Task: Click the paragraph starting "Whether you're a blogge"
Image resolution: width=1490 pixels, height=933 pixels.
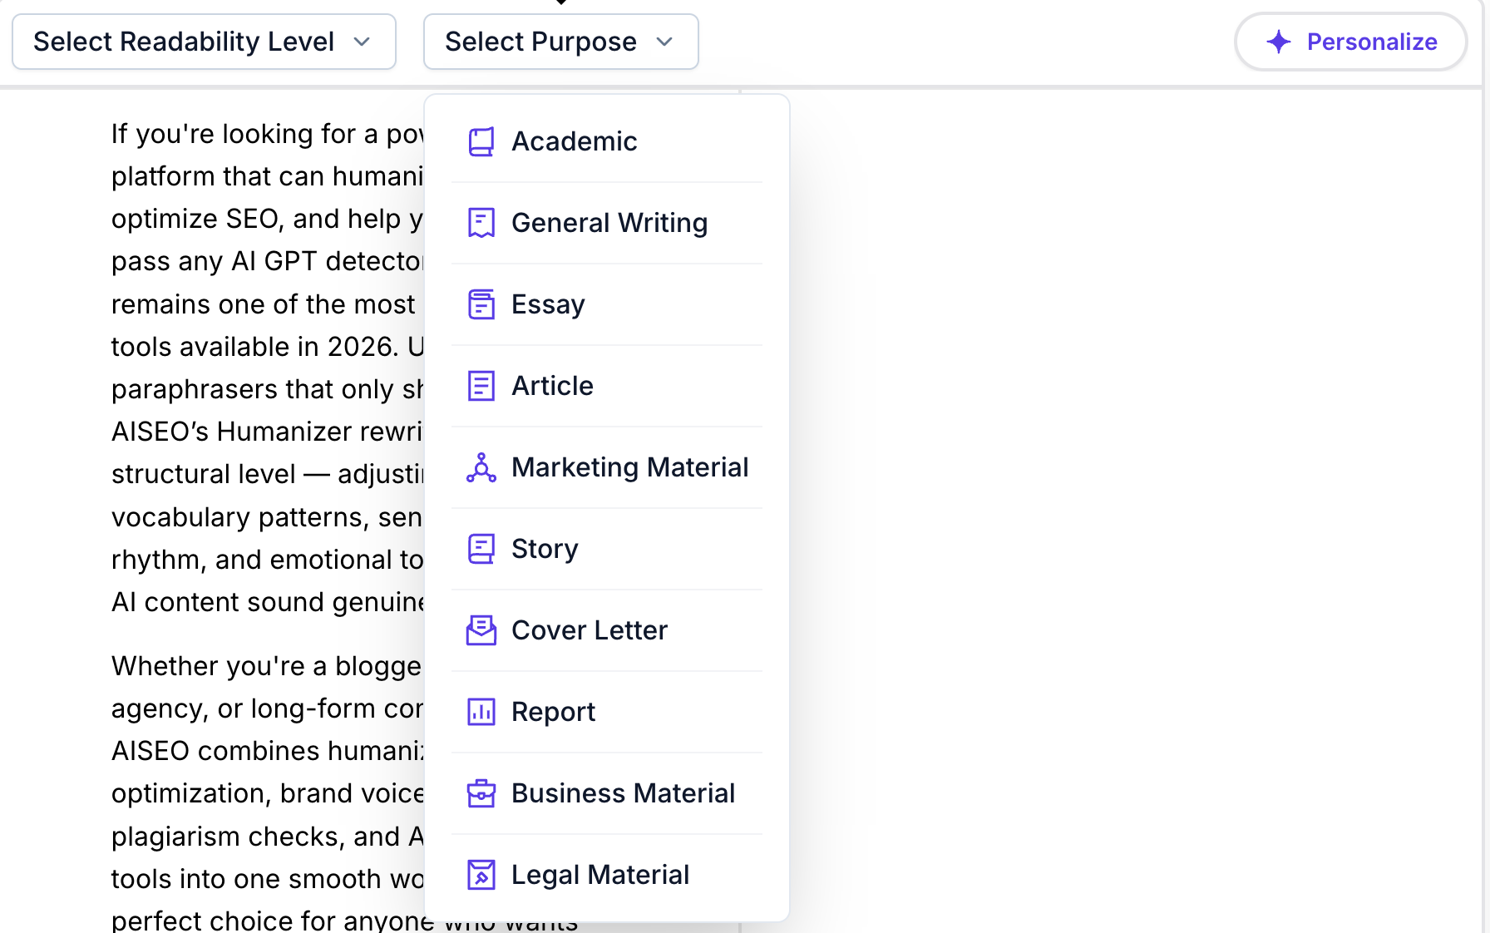Action: point(268,794)
